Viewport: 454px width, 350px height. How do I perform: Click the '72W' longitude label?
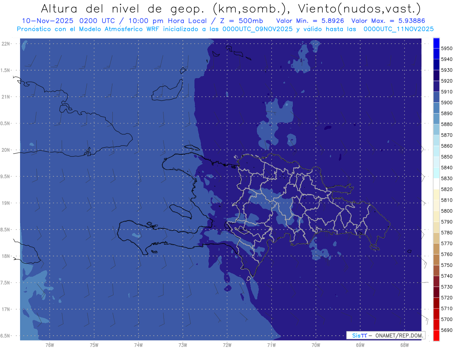(227, 345)
